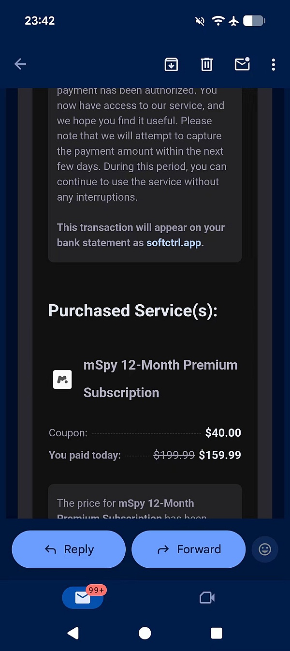Tap the muted sound status icon
The width and height of the screenshot is (290, 651).
tap(199, 21)
